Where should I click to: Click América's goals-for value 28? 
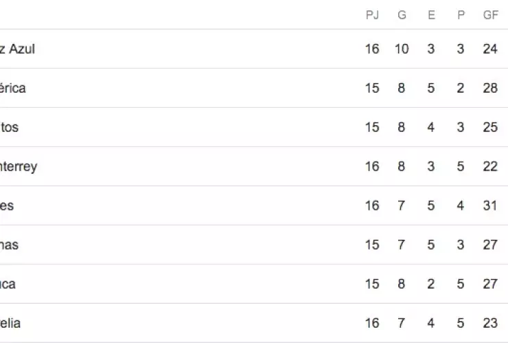point(490,88)
